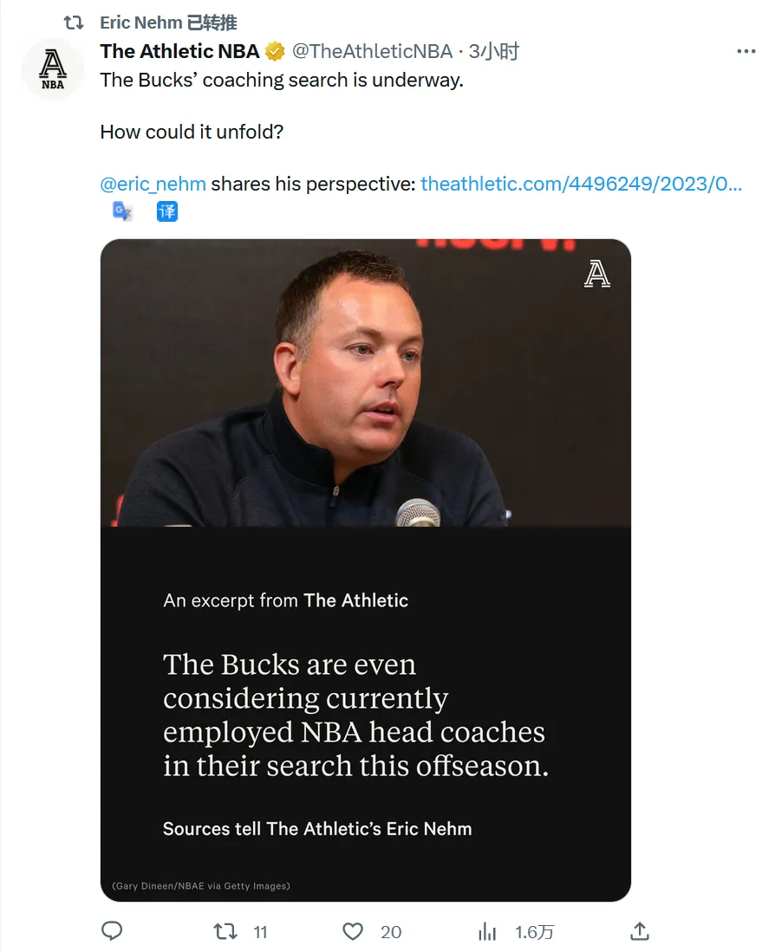The height and width of the screenshot is (952, 775).
Task: Open the tweet's excerpt image
Action: coord(366,570)
